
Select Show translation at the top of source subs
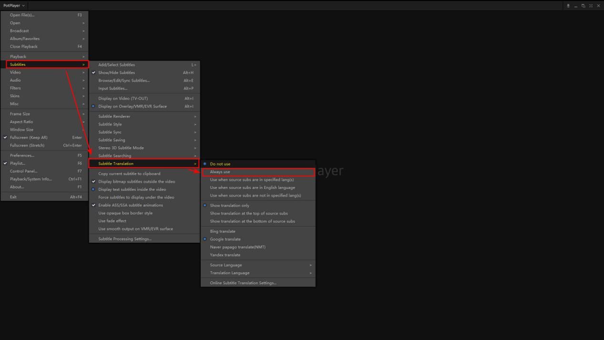258,213
